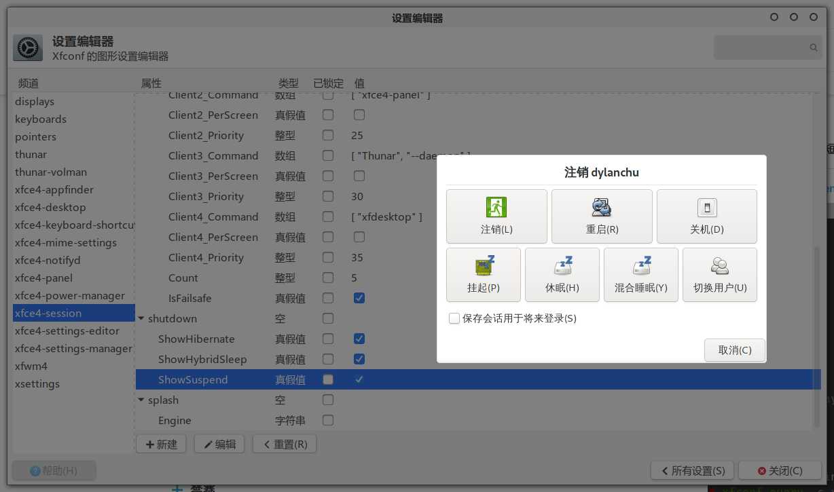Select the xfce4-settings-editor channel
This screenshot has height=492, width=834.
[74, 330]
